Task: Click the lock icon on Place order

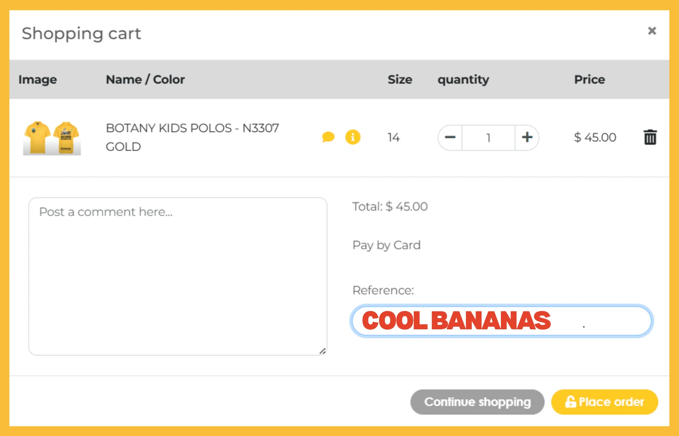Action: pyautogui.click(x=570, y=402)
